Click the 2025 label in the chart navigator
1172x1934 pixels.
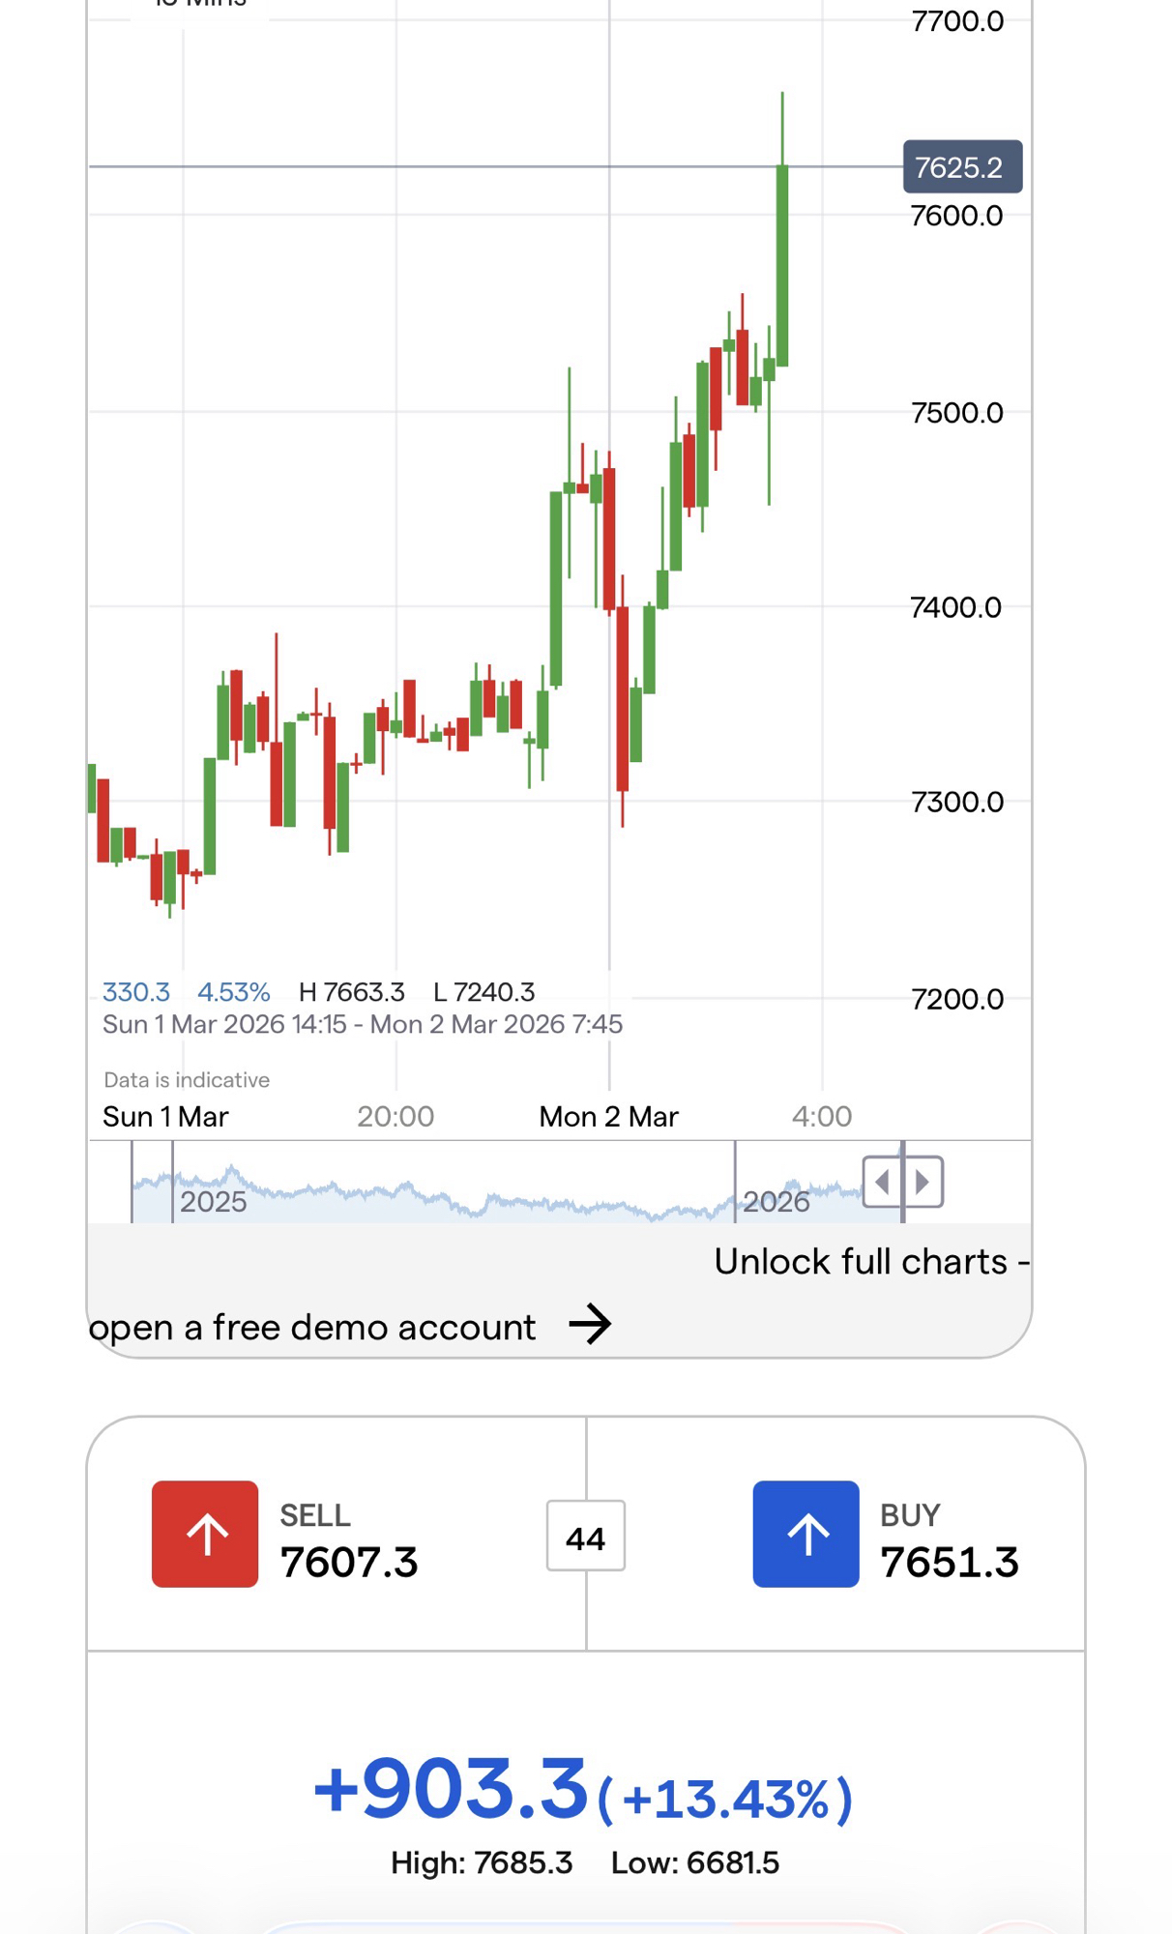tap(214, 1202)
